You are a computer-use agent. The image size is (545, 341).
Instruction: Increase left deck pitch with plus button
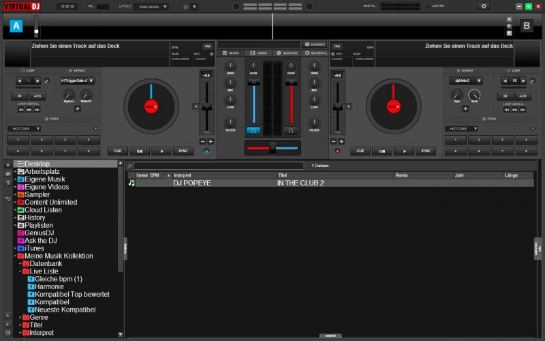[x=211, y=142]
